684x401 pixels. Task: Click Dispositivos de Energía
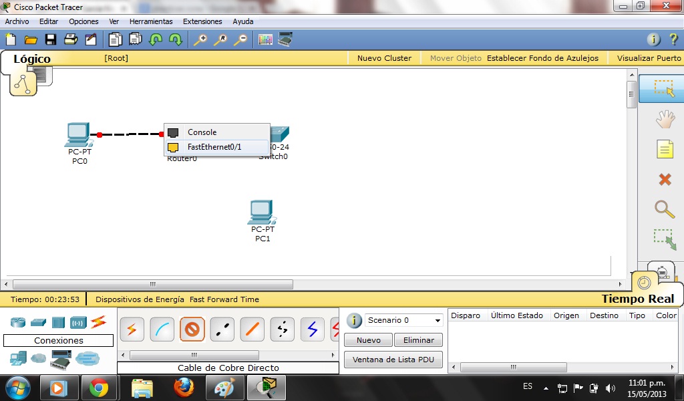pos(140,299)
